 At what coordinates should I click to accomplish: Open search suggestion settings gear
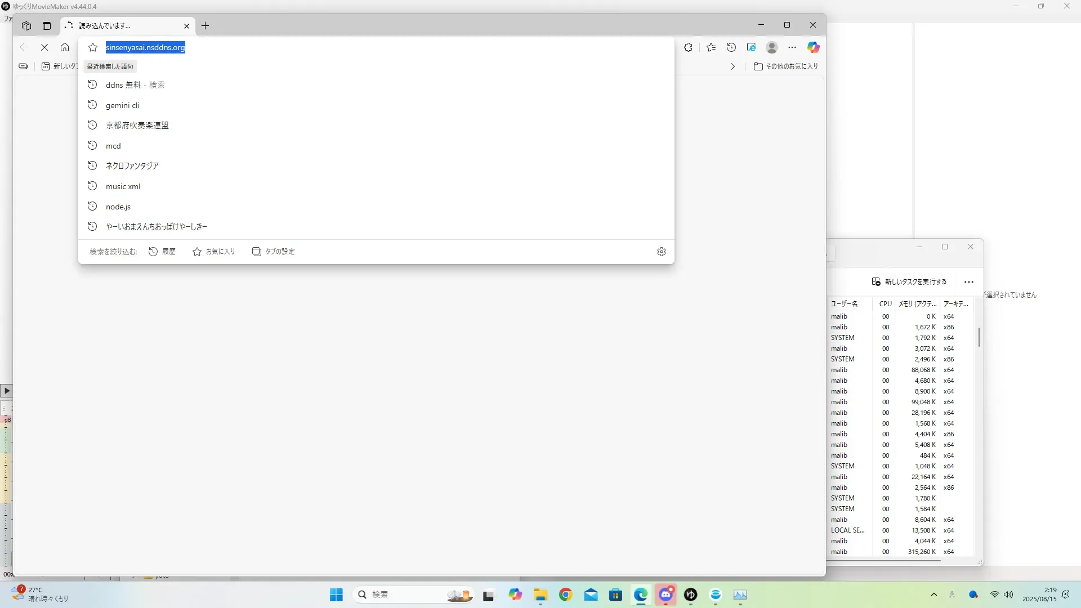coord(662,252)
